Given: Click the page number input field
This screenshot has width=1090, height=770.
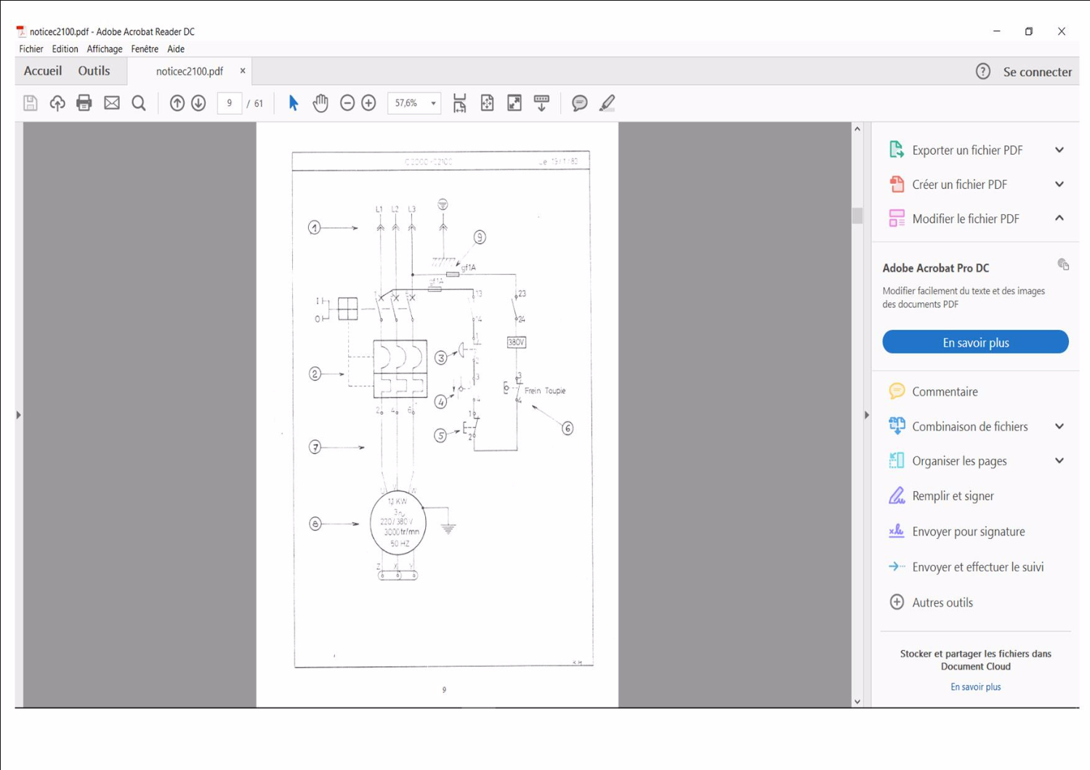Looking at the screenshot, I should point(230,103).
